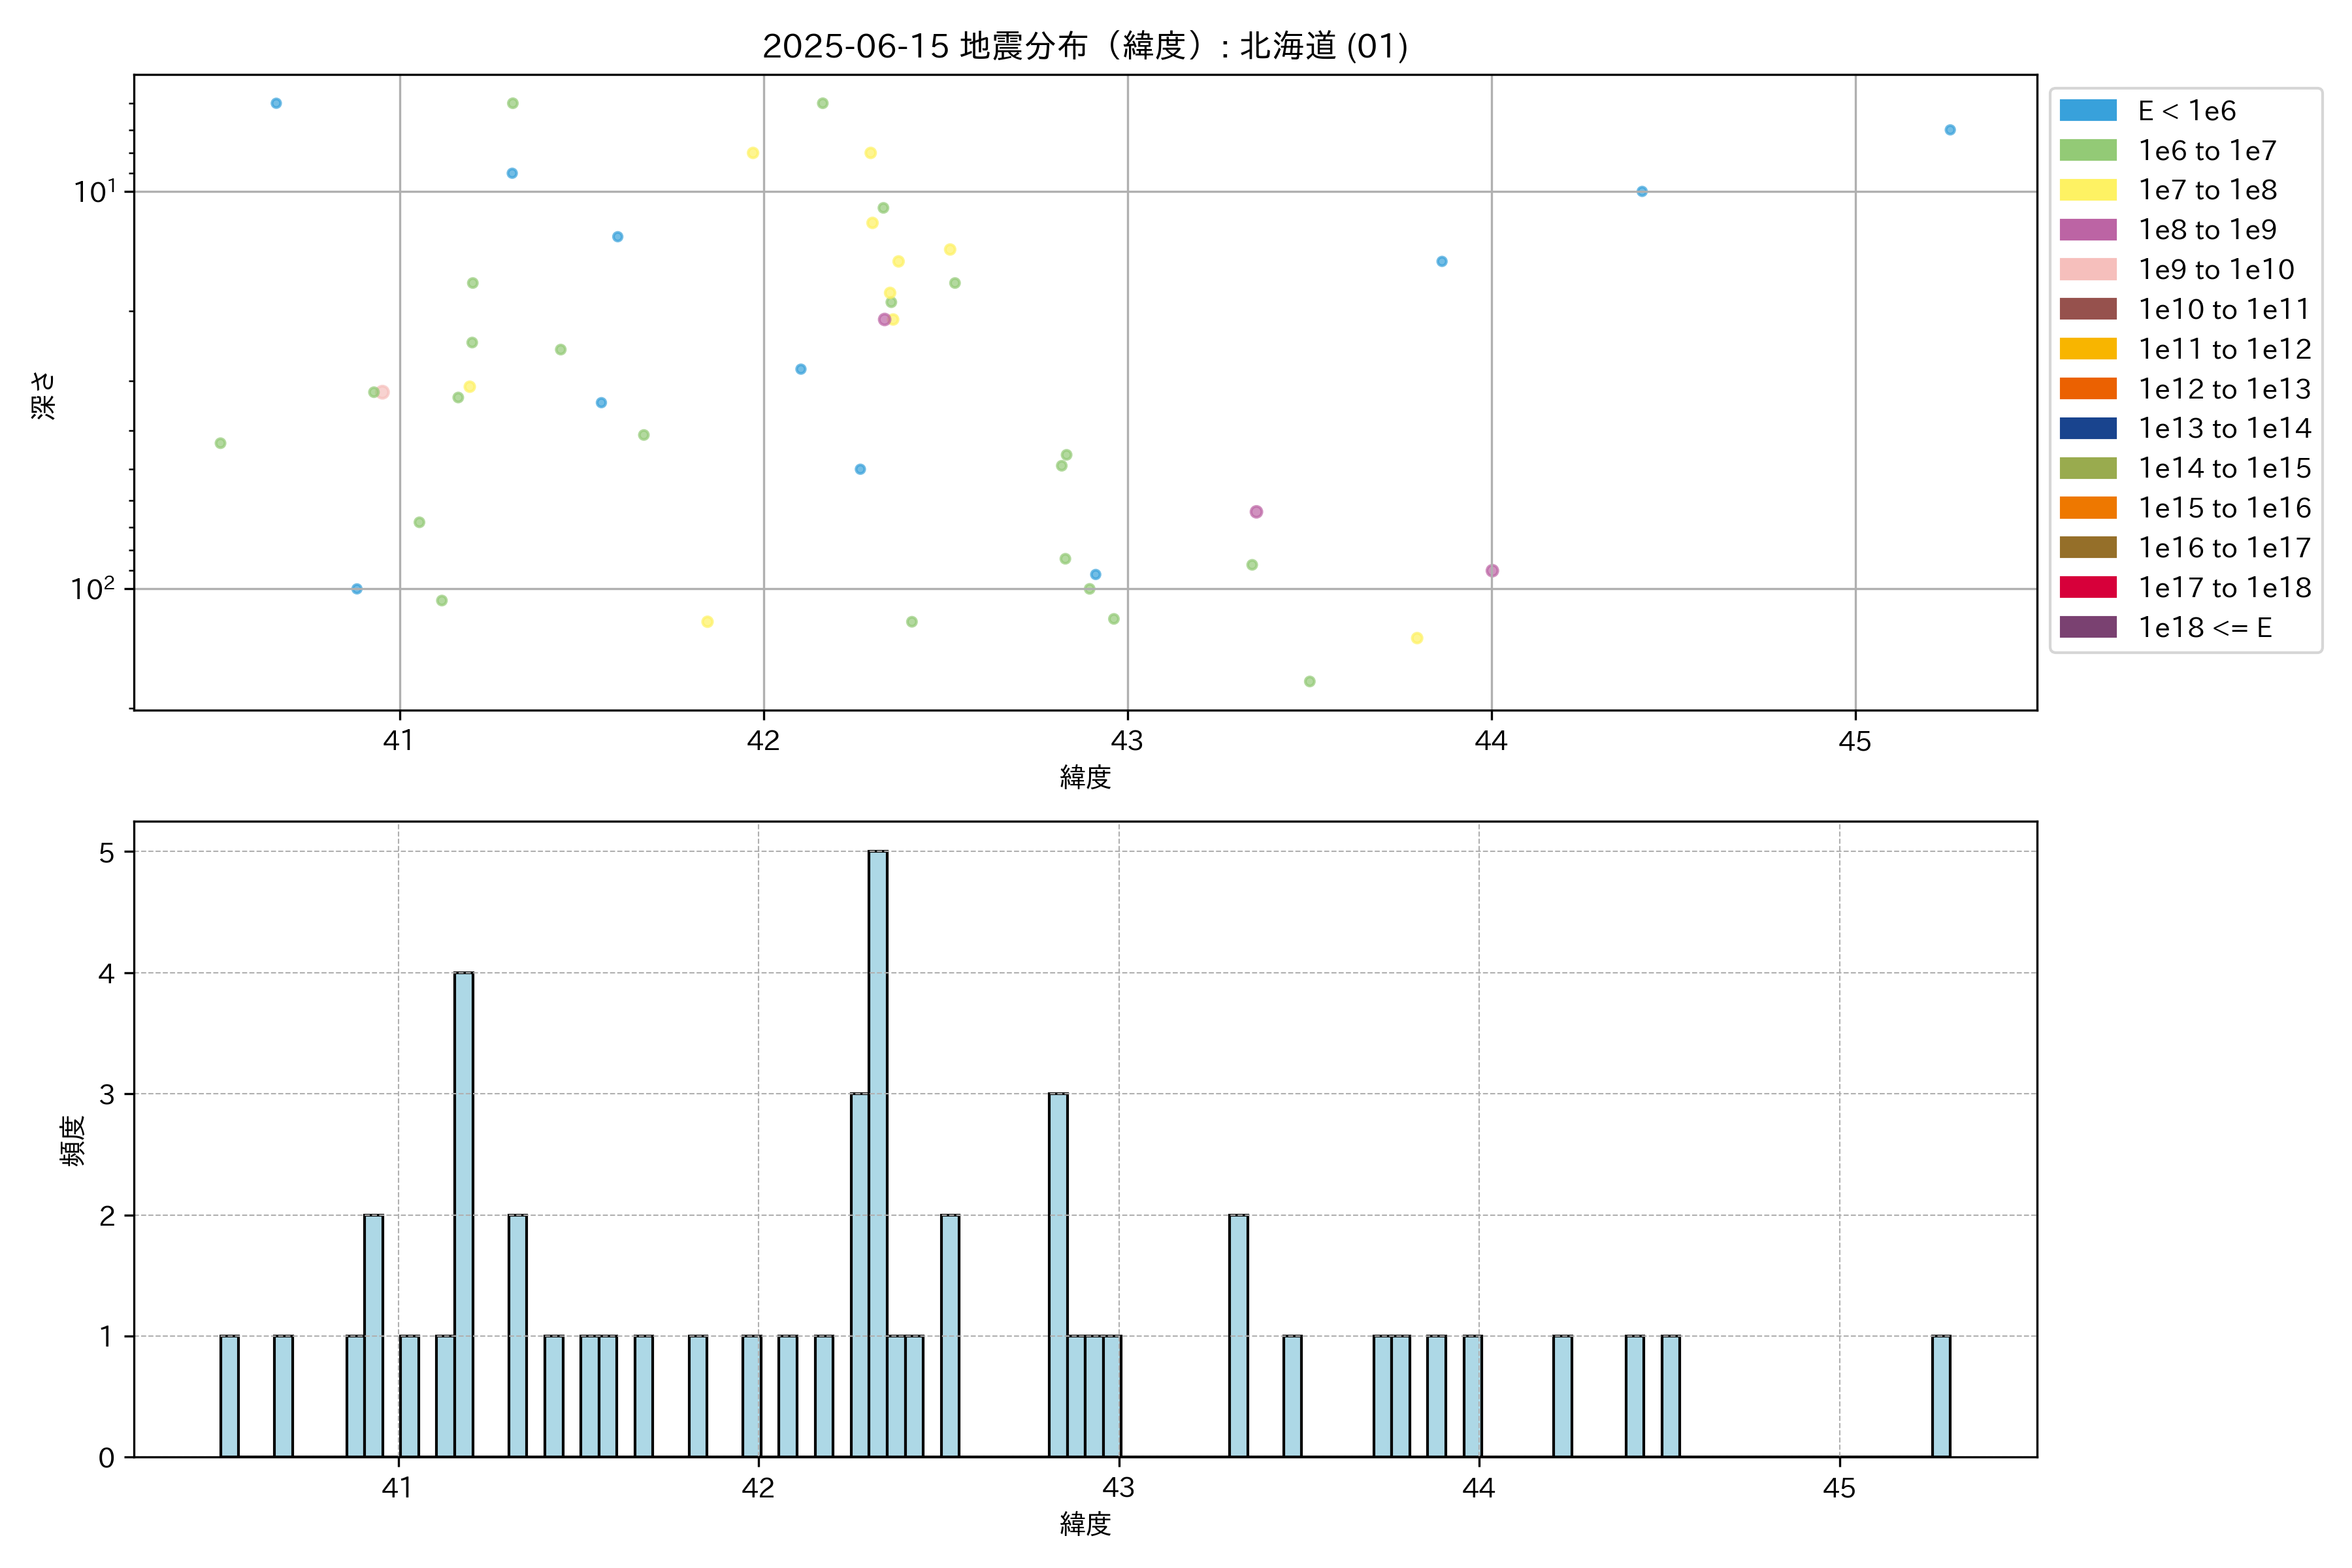Click the chart title 地震分布（緯度）
The image size is (2352, 1568).
point(1085,46)
